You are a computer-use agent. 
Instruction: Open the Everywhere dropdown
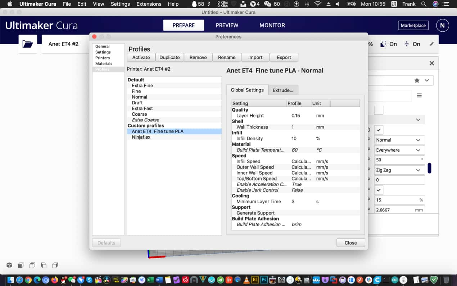399,150
